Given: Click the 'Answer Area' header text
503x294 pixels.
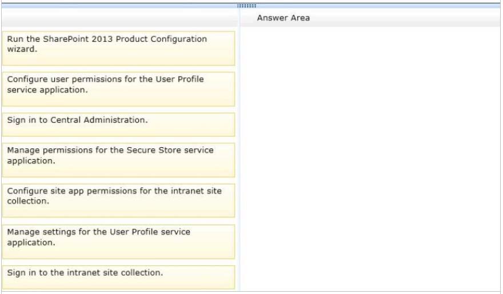Looking at the screenshot, I should pos(284,18).
